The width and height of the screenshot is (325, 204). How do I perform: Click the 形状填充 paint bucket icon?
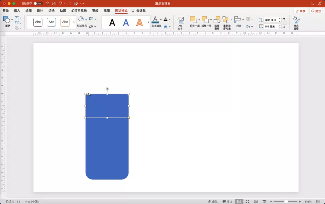pos(81,19)
